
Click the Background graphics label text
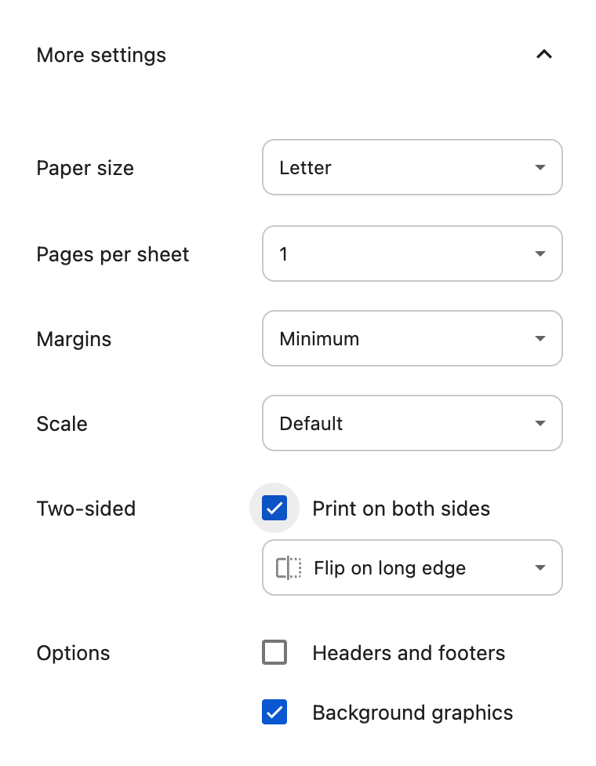pos(412,713)
